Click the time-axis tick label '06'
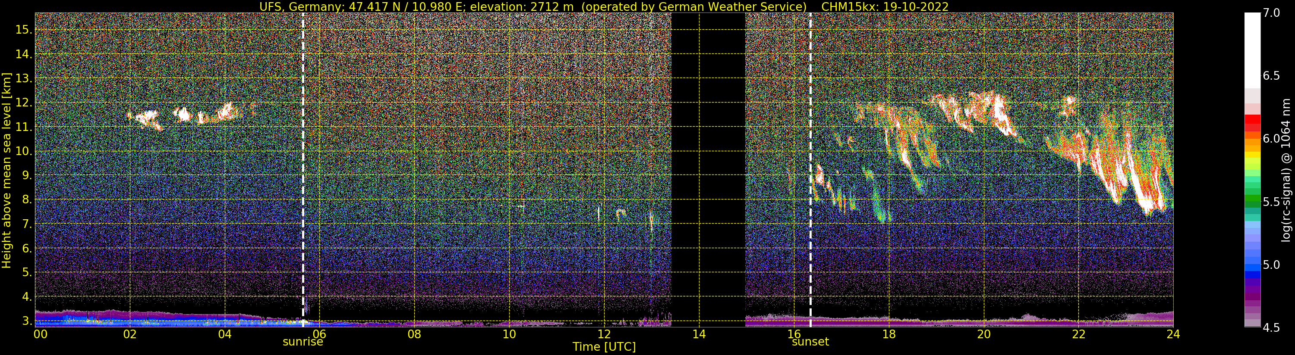The width and height of the screenshot is (1295, 355). (x=319, y=334)
